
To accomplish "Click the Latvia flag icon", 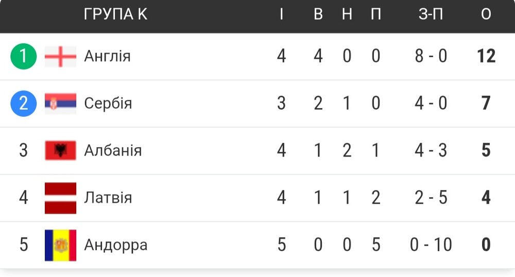I will coord(60,198).
